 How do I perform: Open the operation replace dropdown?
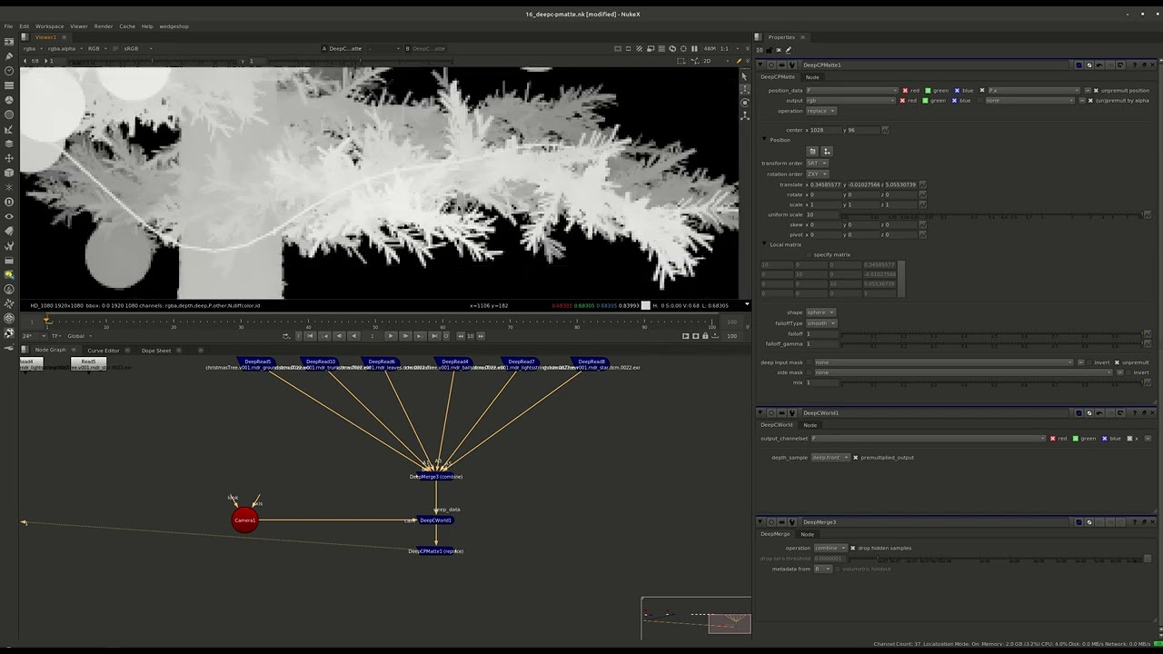point(820,111)
